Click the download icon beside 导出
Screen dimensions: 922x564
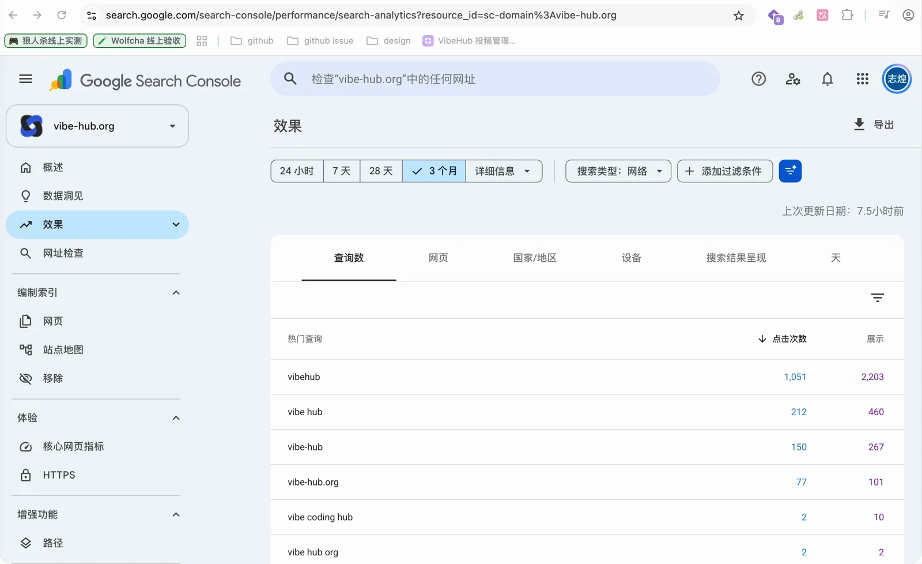point(859,124)
